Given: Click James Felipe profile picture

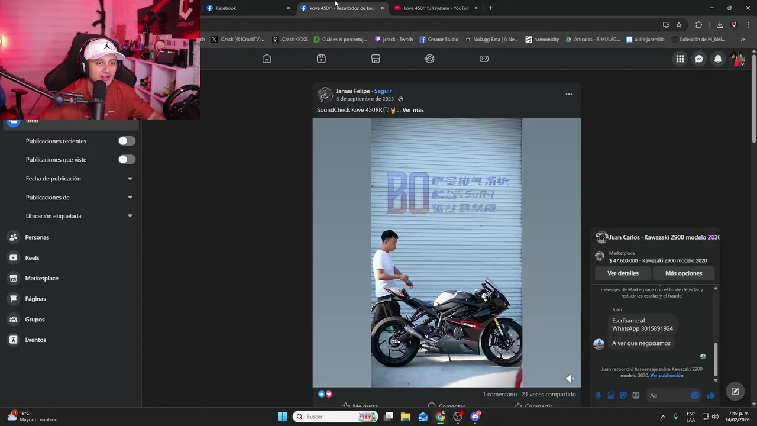Looking at the screenshot, I should (x=325, y=95).
